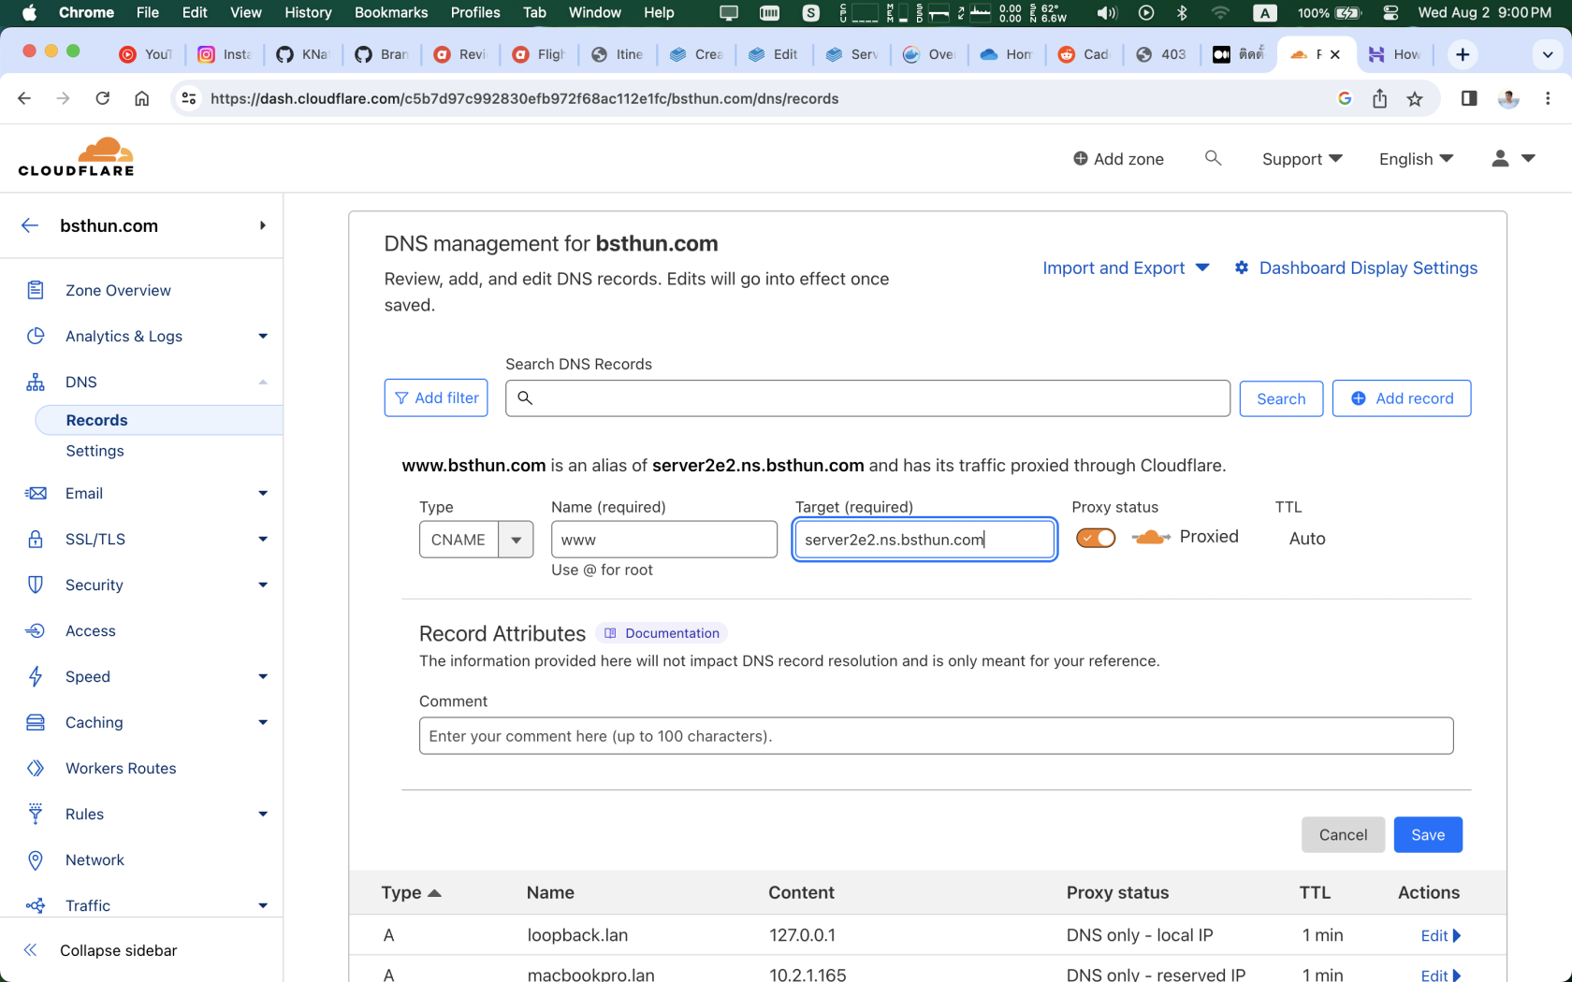The image size is (1572, 982).
Task: Open Network sidebar item
Action: pos(95,859)
